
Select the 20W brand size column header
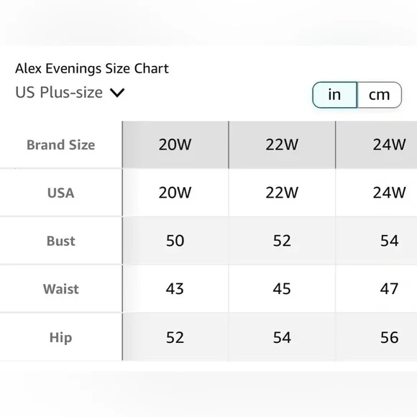pyautogui.click(x=175, y=145)
